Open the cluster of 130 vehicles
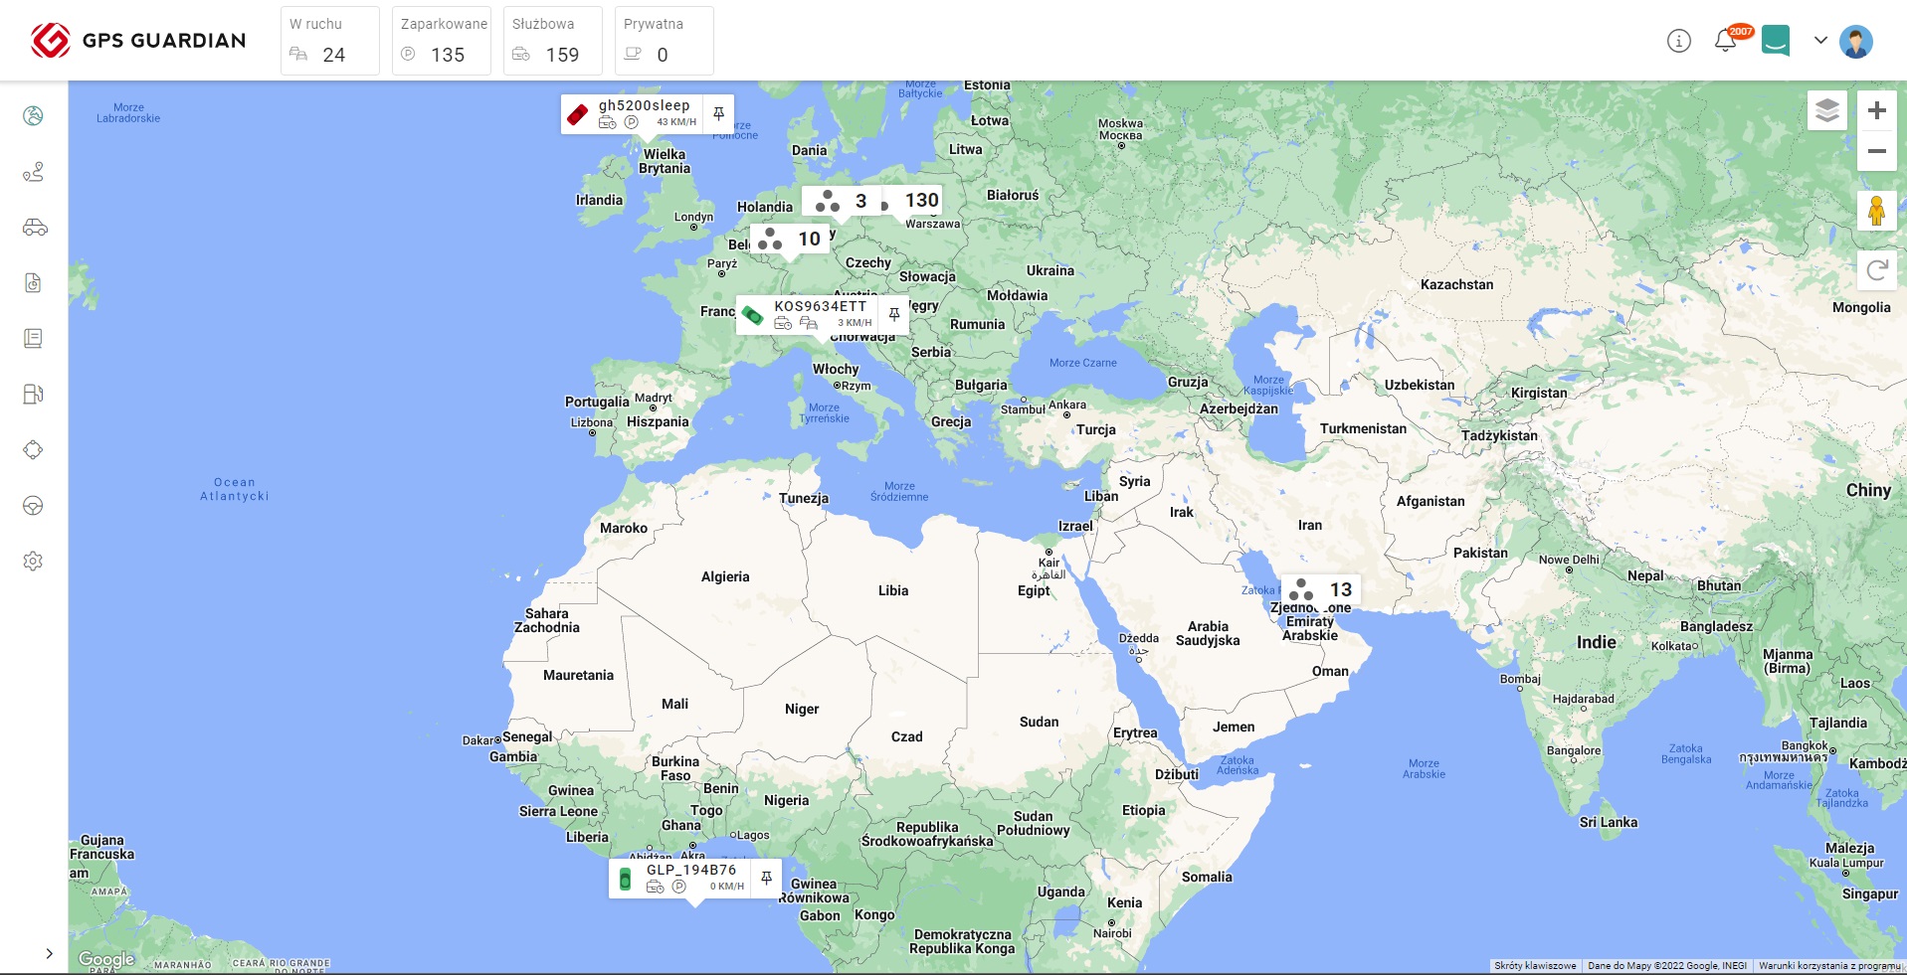 [x=911, y=201]
